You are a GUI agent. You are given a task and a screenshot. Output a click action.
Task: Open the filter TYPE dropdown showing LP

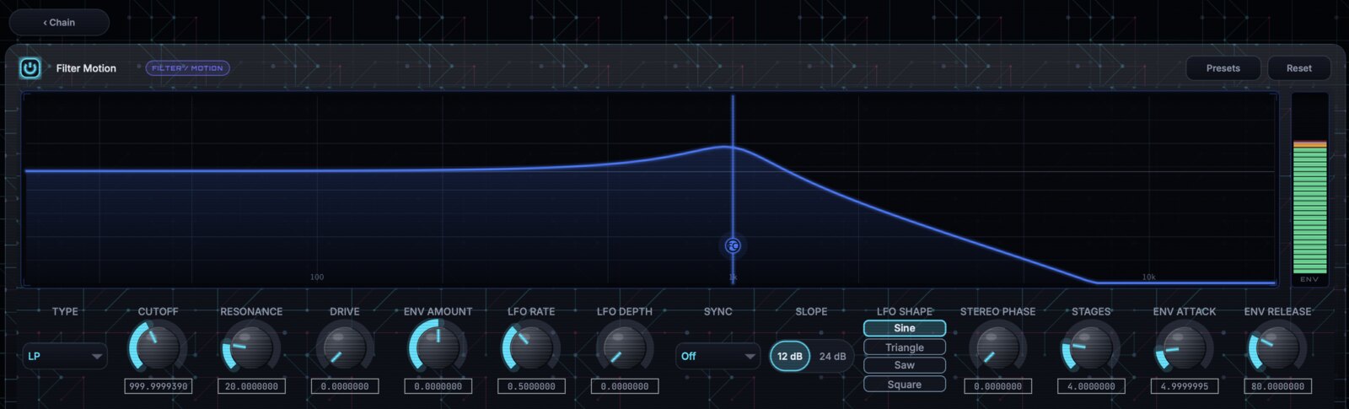coord(65,356)
